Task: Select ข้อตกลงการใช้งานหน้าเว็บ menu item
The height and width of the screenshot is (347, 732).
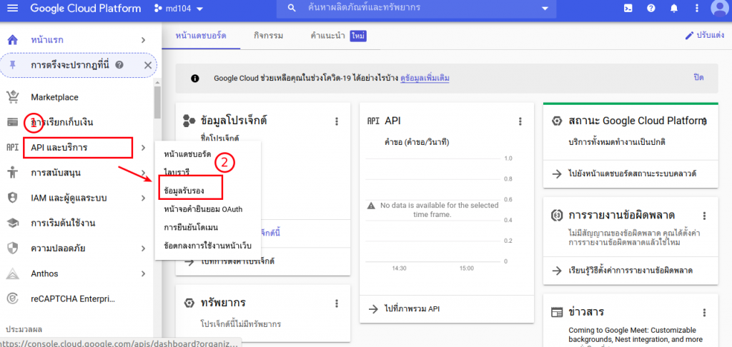Action: point(207,244)
